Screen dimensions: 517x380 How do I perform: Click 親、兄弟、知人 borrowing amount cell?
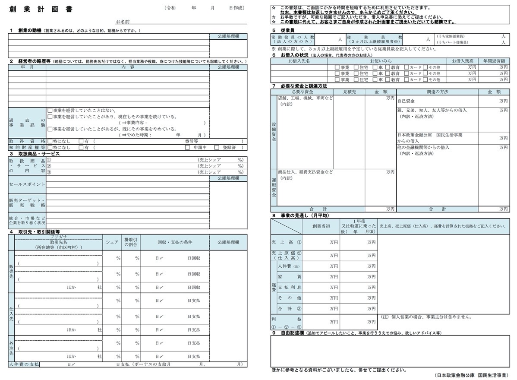(494, 120)
